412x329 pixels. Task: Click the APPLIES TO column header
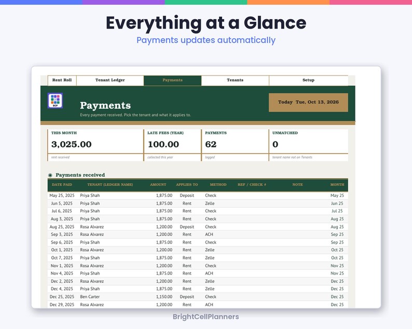pyautogui.click(x=187, y=184)
